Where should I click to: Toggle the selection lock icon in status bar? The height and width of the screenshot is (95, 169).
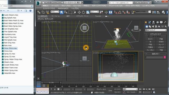[x=55, y=89]
